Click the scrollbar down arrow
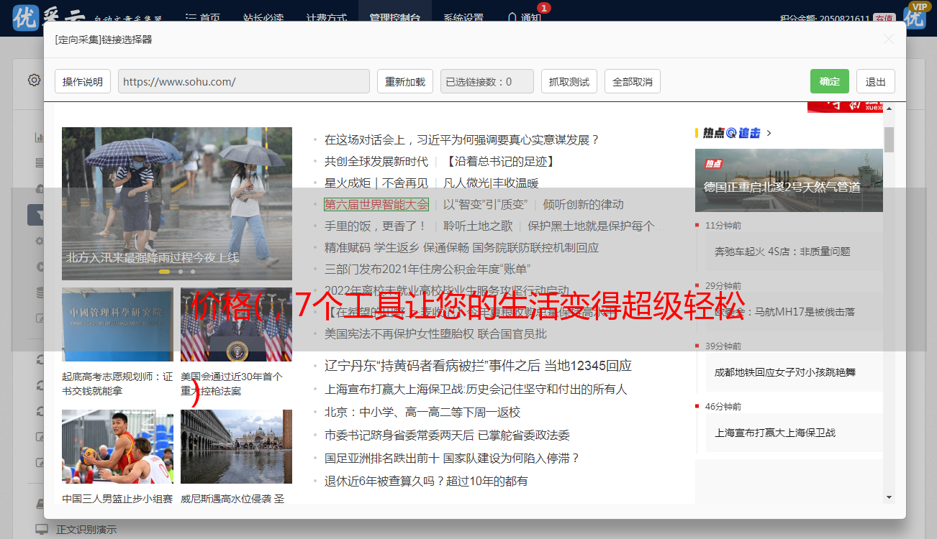This screenshot has height=539, width=937. [x=889, y=497]
